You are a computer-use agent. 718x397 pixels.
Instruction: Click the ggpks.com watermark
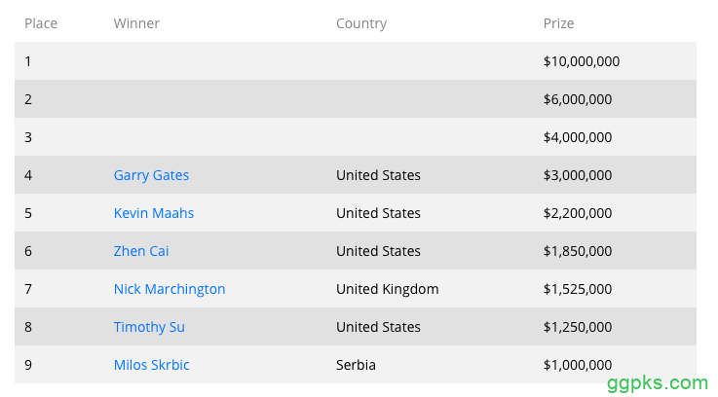pyautogui.click(x=658, y=383)
